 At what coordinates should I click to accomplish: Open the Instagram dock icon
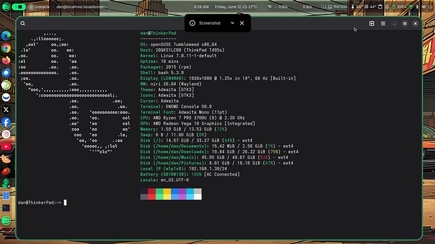click(6, 134)
